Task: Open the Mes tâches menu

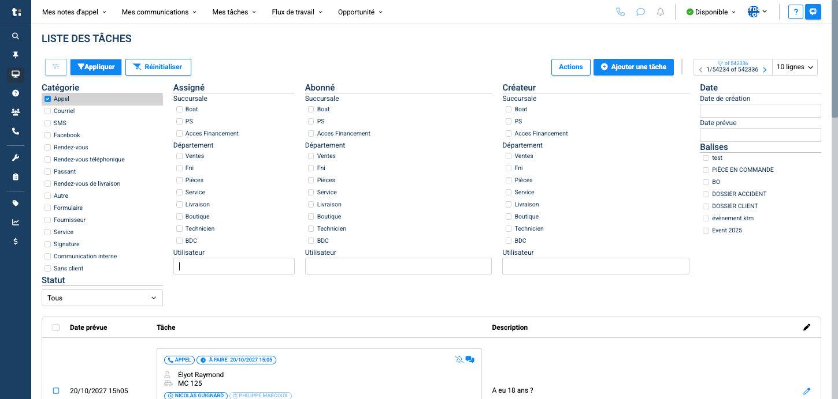Action: click(234, 12)
